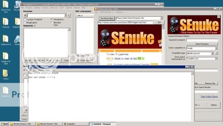Click the SEnuke forum banner image
This screenshot has height=126, width=223.
coord(194,25)
